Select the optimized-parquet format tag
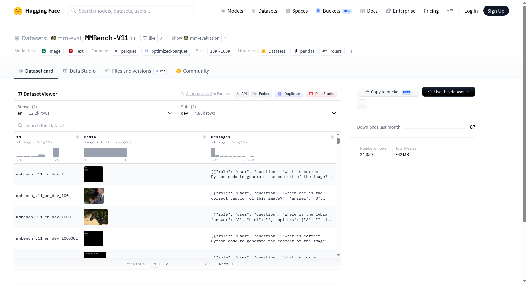Viewport: 527px width, 284px height. tap(166, 51)
